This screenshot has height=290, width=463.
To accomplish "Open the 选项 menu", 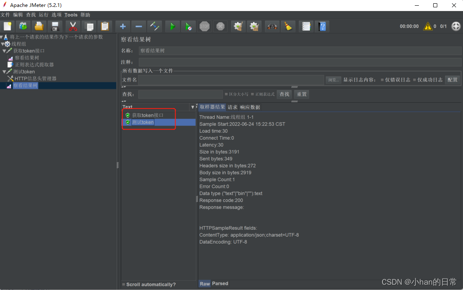I will [56, 15].
